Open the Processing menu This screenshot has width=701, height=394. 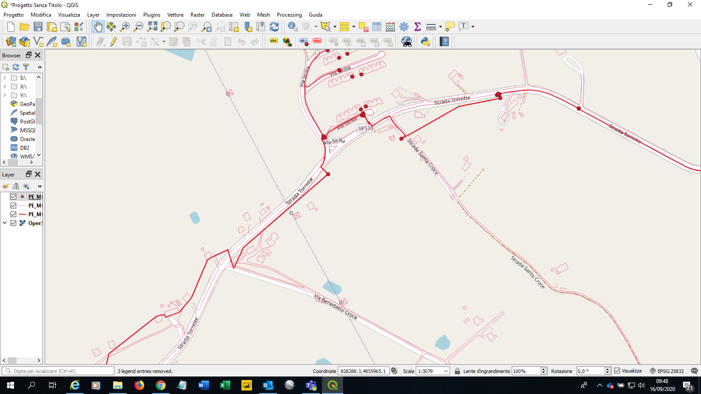click(x=289, y=15)
